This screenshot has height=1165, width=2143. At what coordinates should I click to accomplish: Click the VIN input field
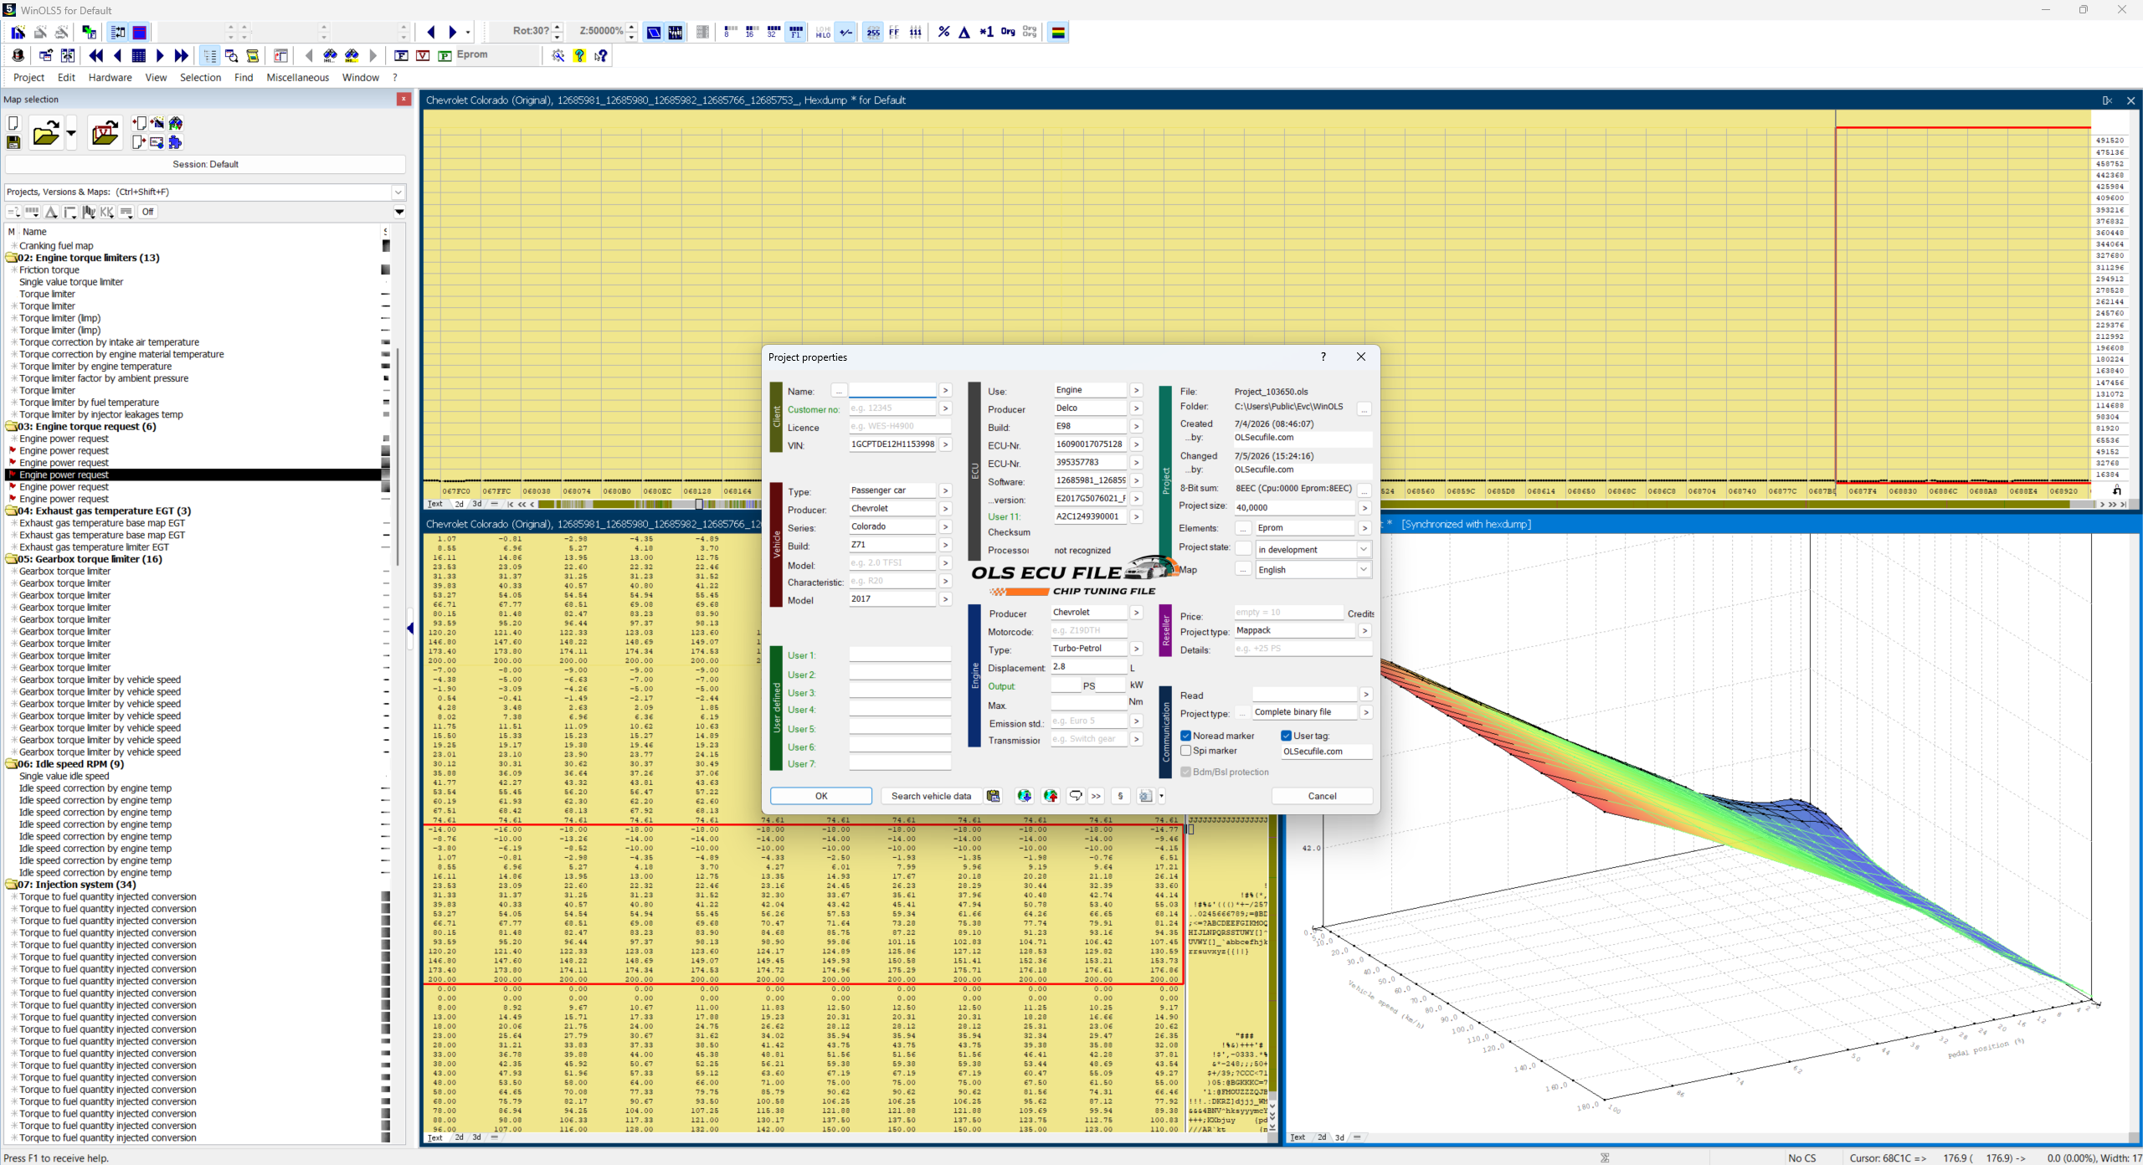892,444
